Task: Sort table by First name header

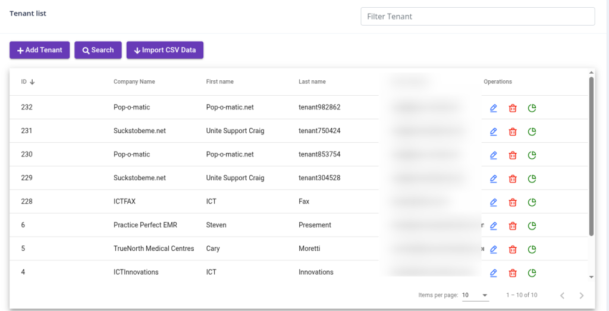Action: point(219,82)
